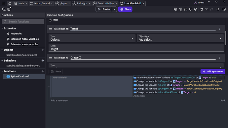The image size is (228, 128).
Task: Open the main hamburger menu
Action: coord(4,3)
